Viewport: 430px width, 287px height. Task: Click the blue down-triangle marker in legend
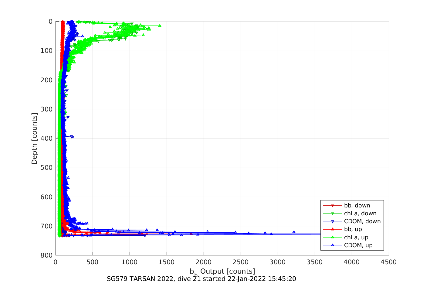click(x=332, y=222)
